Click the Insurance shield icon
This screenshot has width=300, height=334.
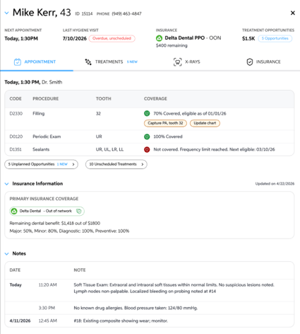coord(250,62)
